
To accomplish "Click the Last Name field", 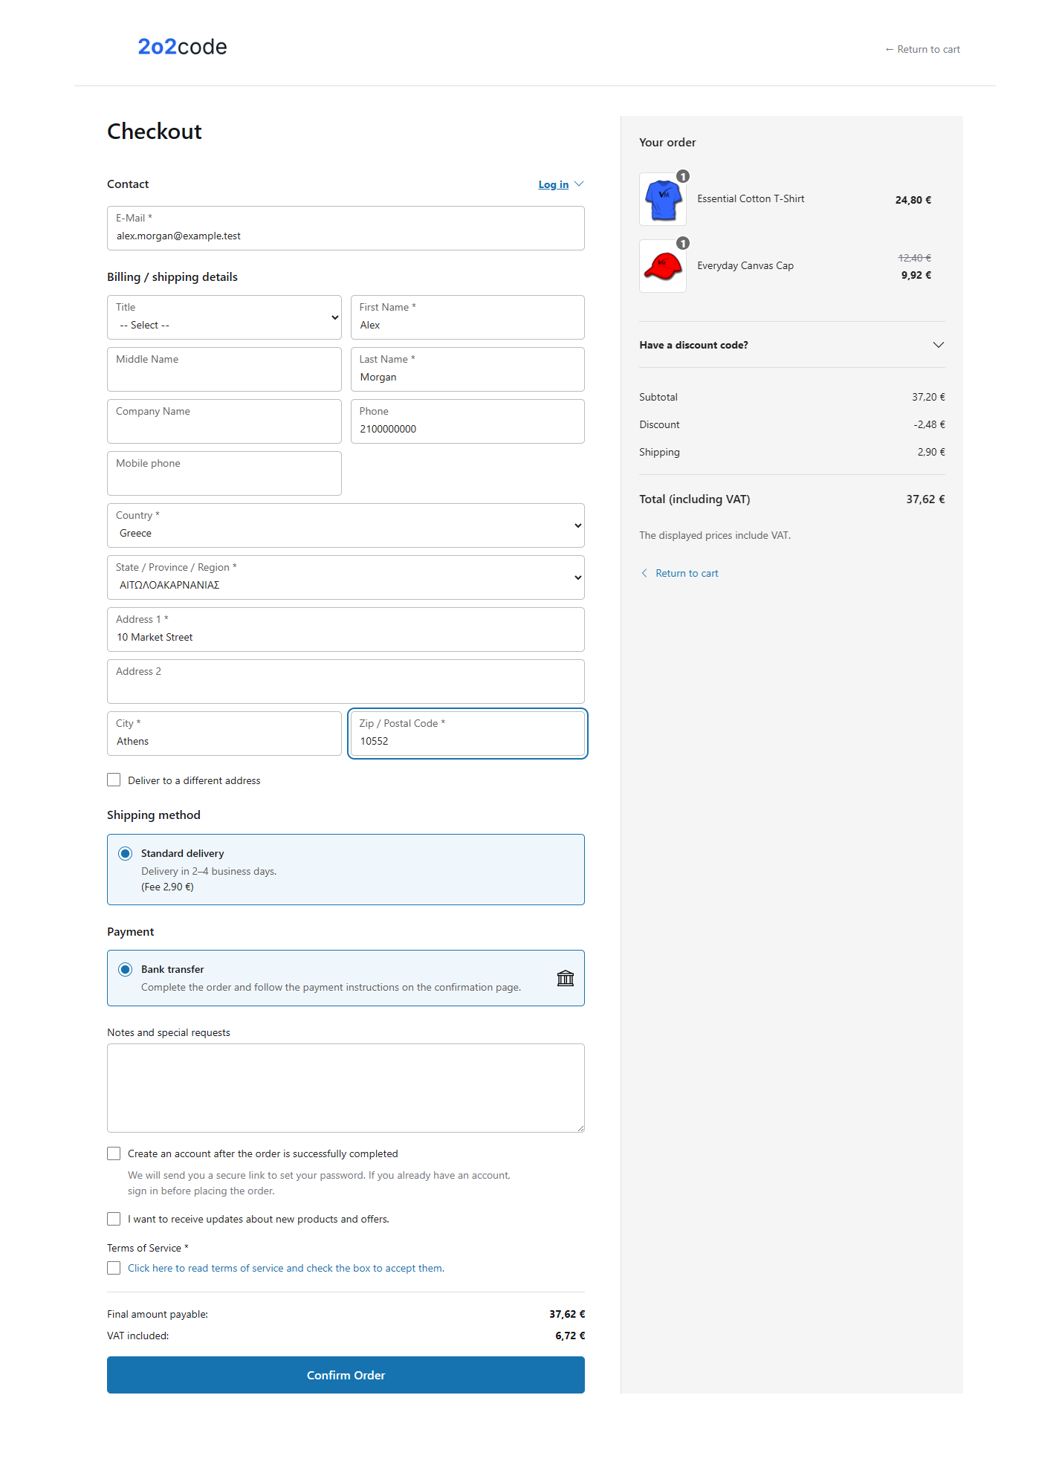I will coord(467,369).
